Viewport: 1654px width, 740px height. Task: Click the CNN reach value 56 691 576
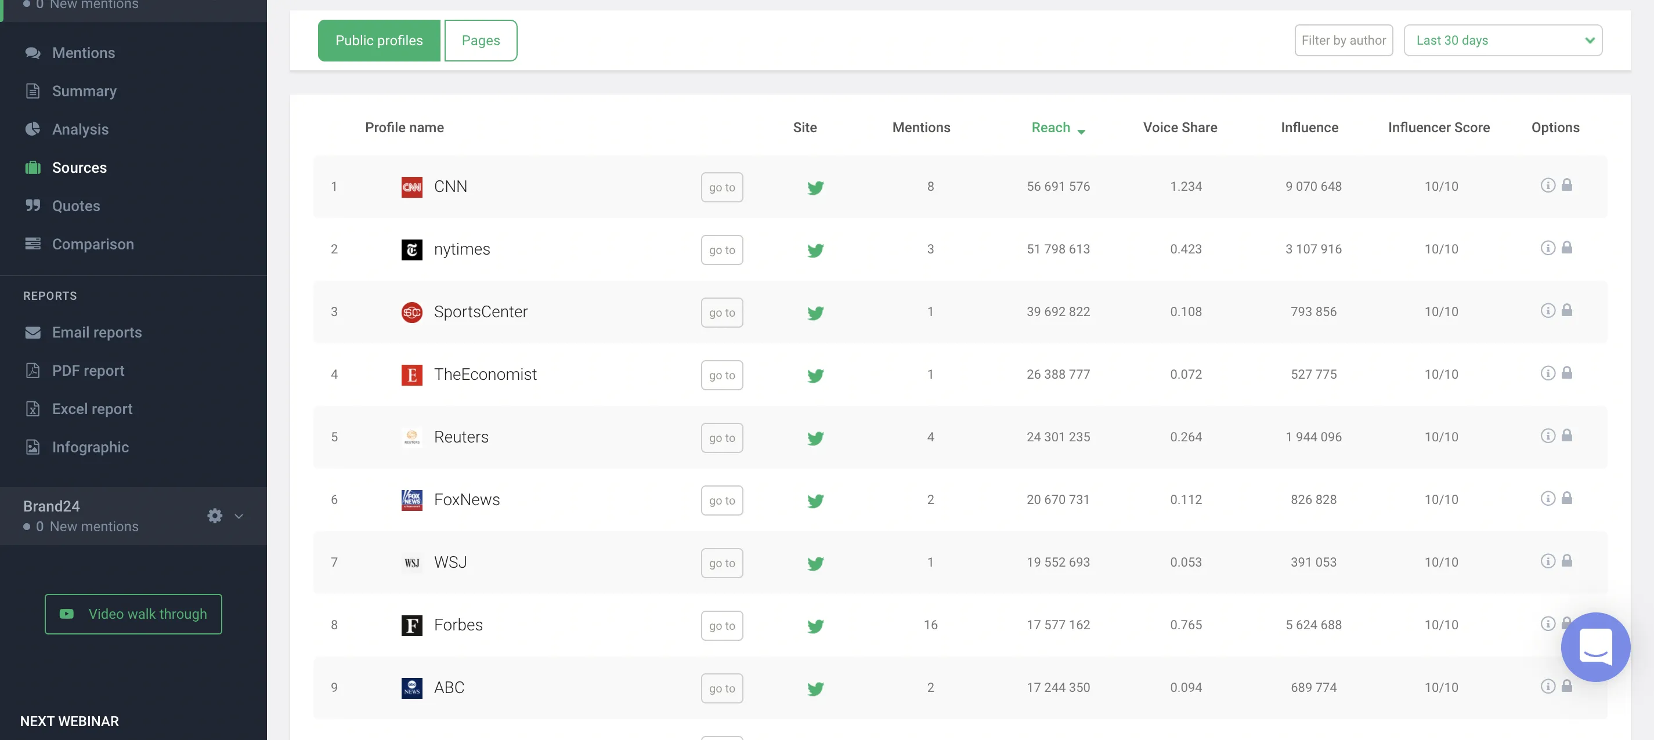1057,186
